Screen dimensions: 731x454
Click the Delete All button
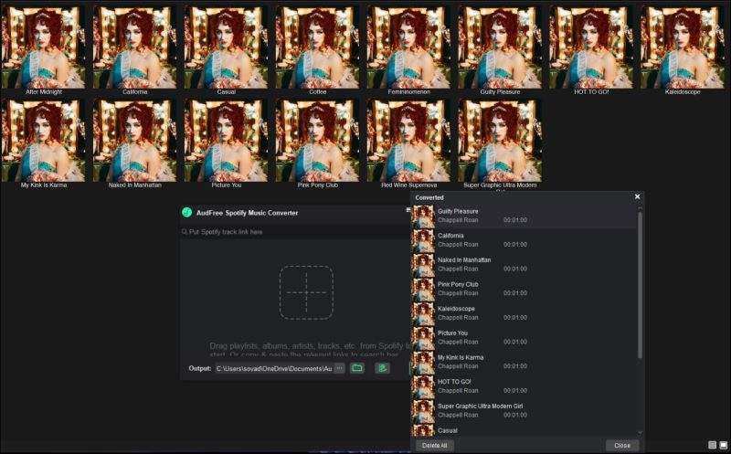coord(435,445)
